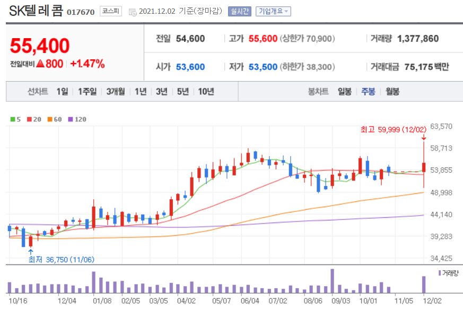Click the 48,998 price axis label

pos(441,193)
